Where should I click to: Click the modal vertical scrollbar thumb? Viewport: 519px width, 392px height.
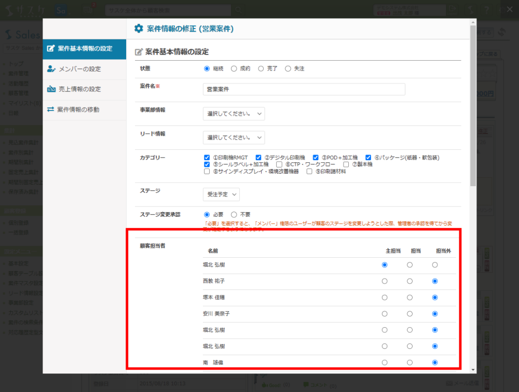(473, 106)
